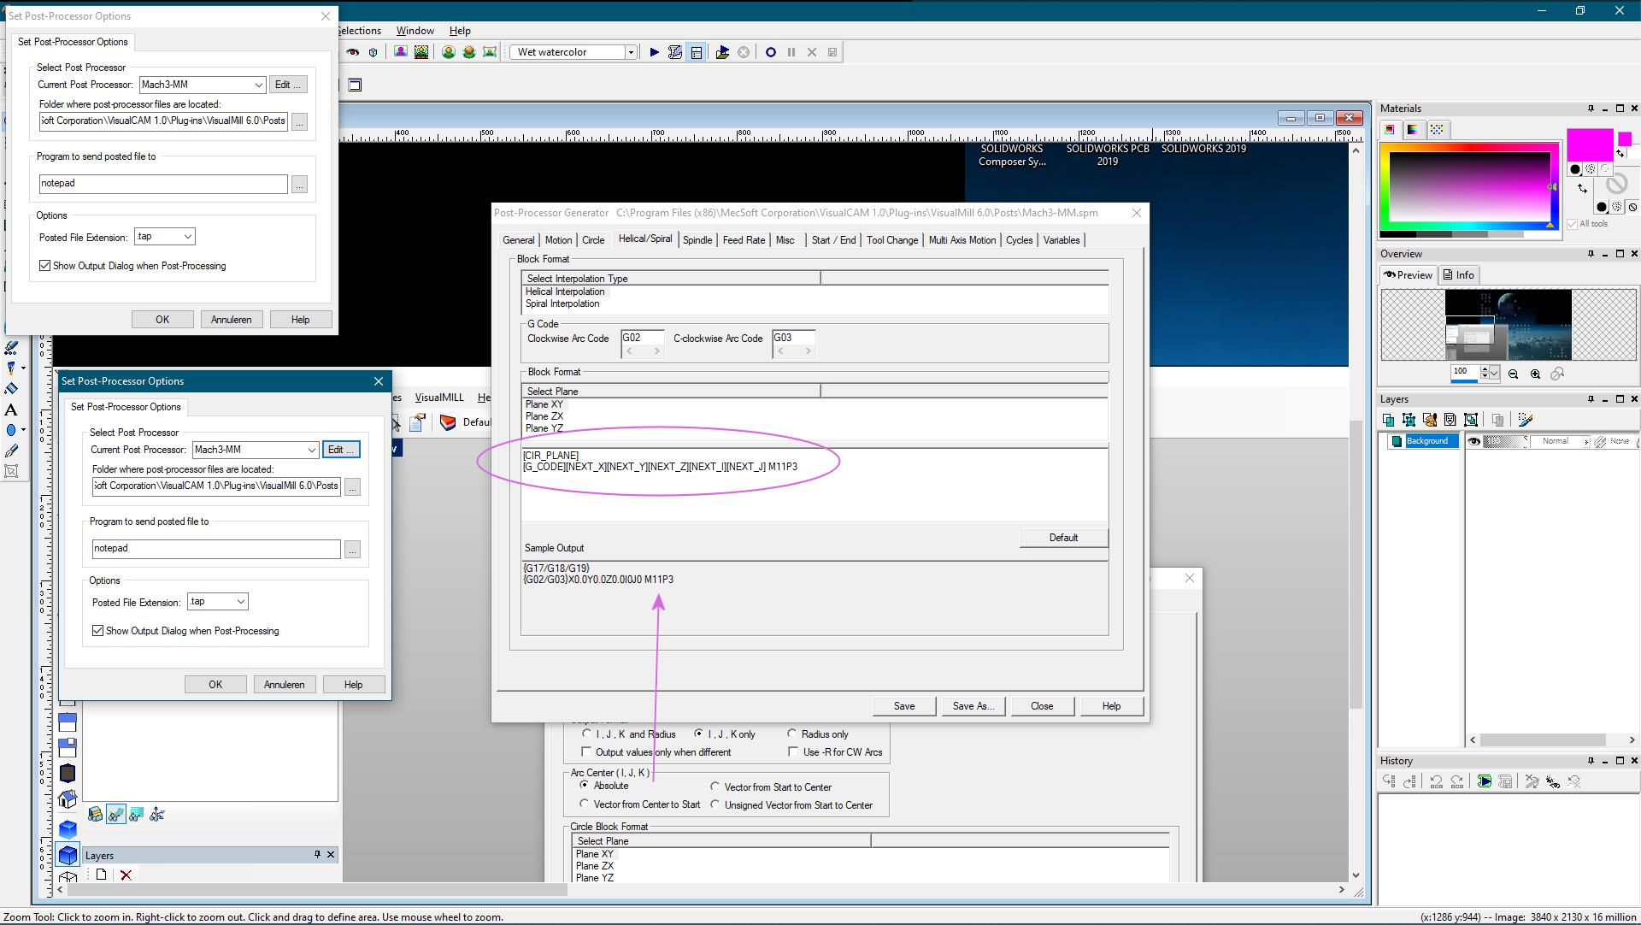
Task: Click History panel run quickscript icon
Action: pos(1485,781)
